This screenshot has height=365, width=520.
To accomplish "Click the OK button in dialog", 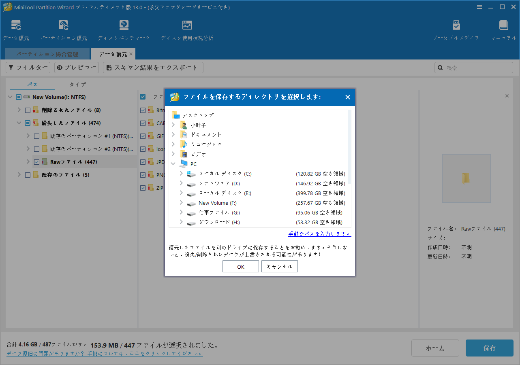I will [240, 266].
